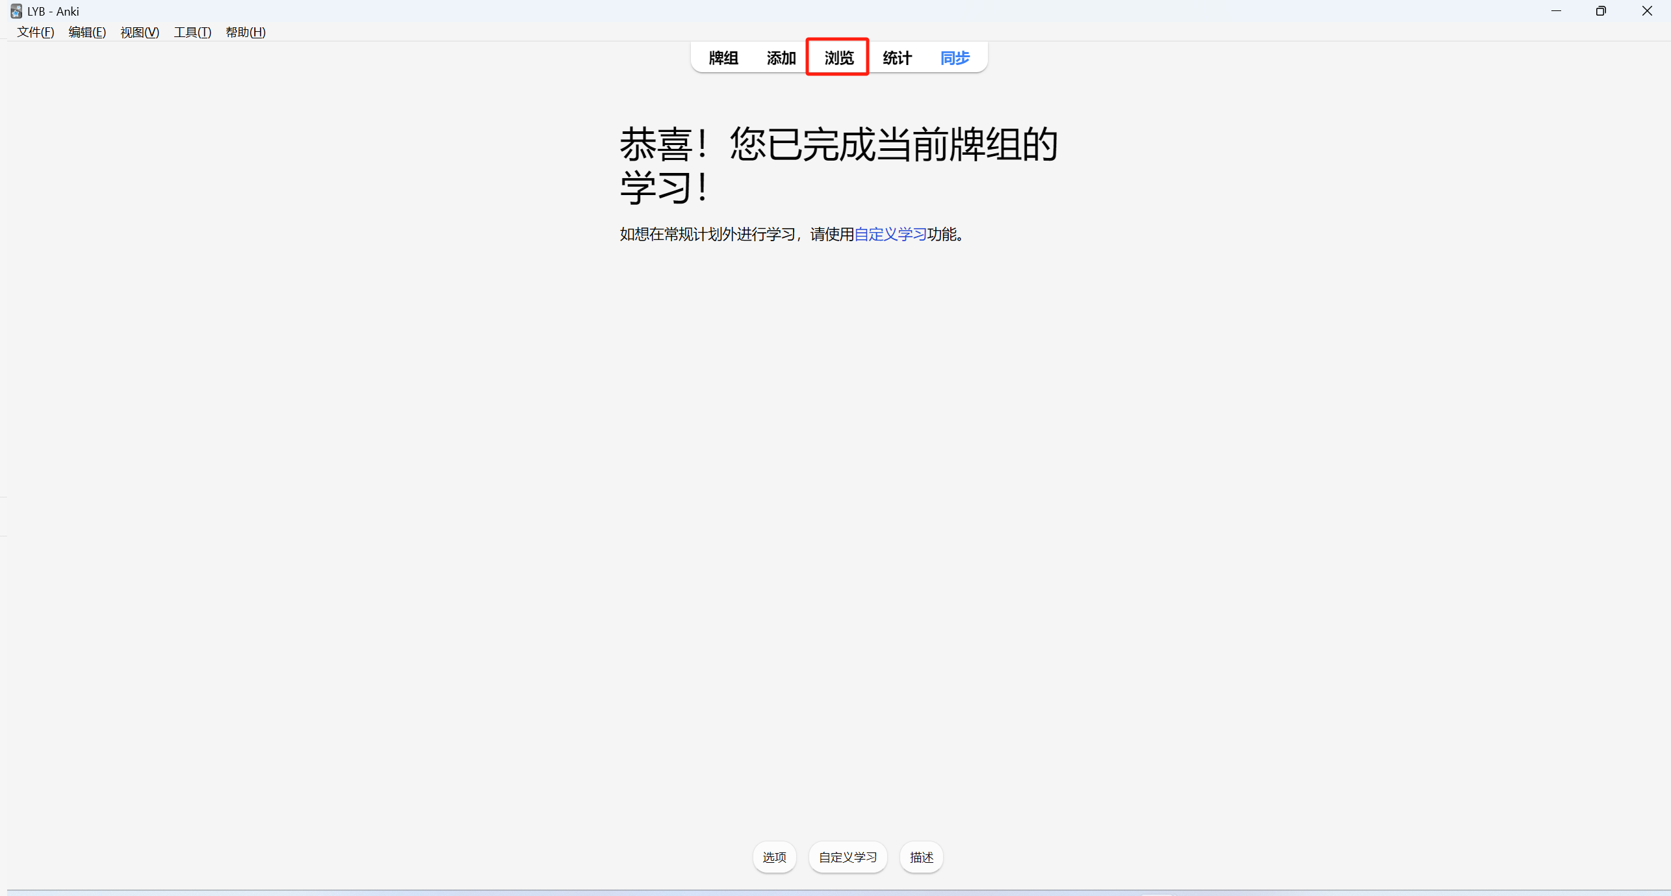Click the Anki app icon in title bar

pos(16,11)
